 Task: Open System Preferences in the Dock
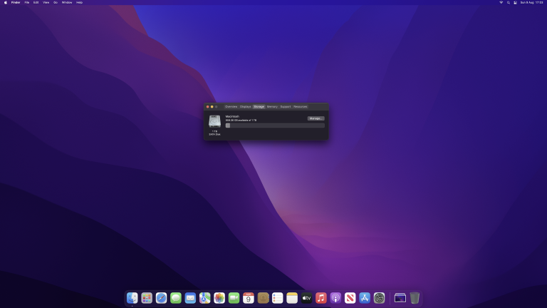379,298
